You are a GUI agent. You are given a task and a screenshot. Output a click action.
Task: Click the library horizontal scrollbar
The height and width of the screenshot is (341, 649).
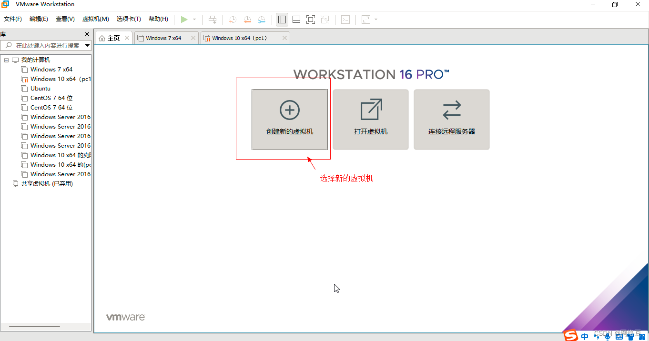34,327
